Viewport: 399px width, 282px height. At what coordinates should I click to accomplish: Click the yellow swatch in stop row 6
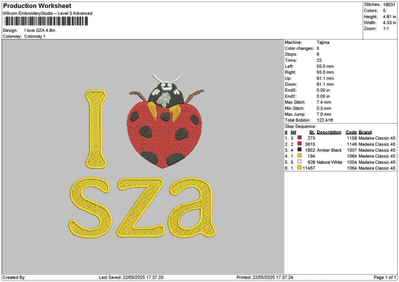(299, 168)
